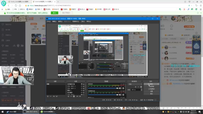Switch to OBS 24.0.3 taskbar button
The image size is (203, 114).
(x=31, y=112)
